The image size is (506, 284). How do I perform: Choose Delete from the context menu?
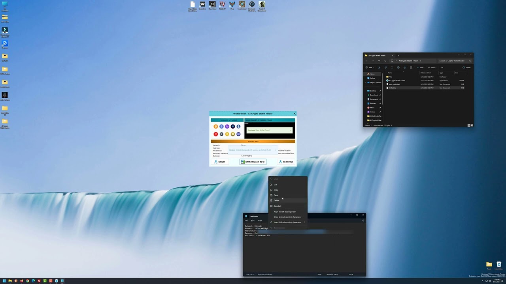point(276,200)
